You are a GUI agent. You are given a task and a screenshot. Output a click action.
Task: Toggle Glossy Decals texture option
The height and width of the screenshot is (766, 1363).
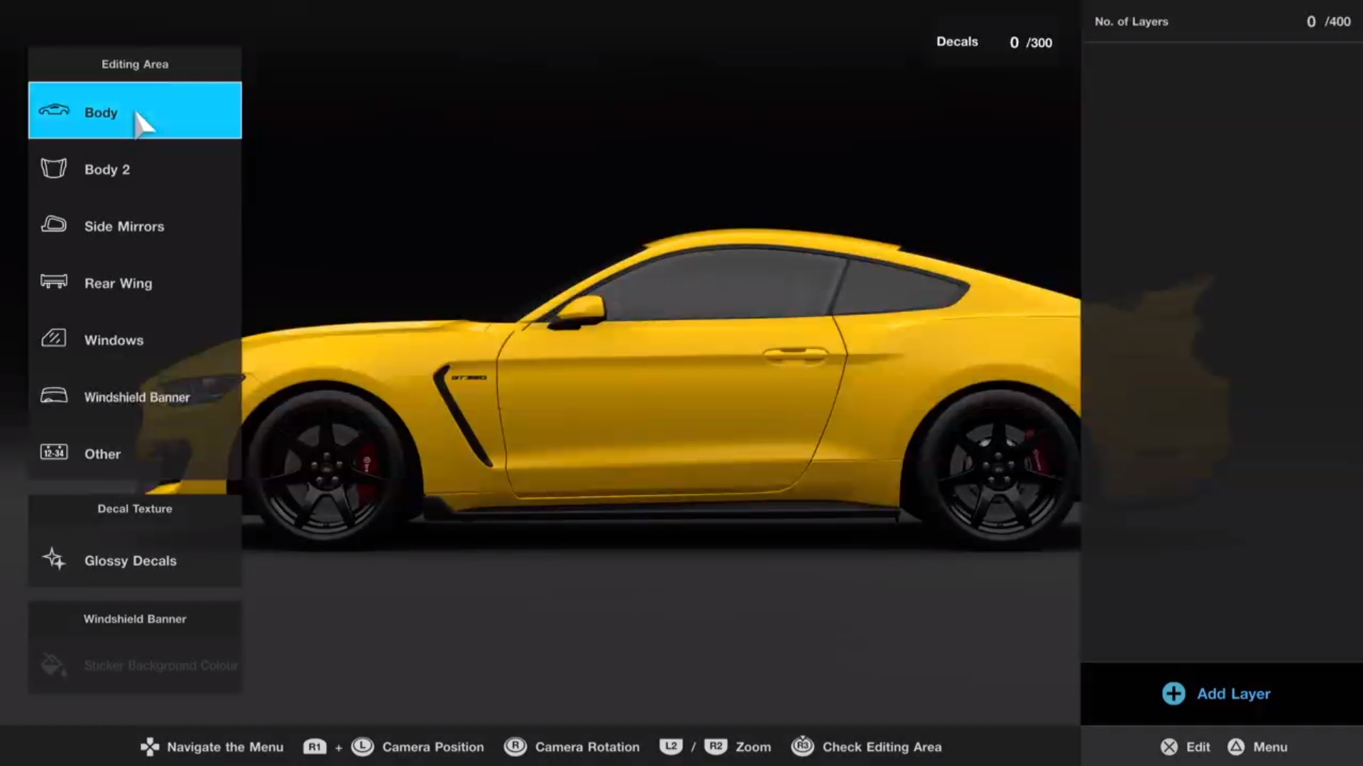tap(130, 560)
